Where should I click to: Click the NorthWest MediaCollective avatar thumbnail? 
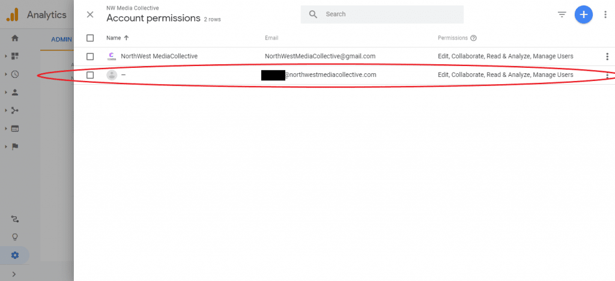tap(112, 56)
